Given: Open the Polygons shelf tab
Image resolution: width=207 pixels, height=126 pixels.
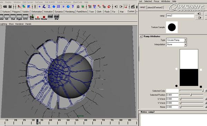Looking at the screenshot, I should coord(16,12).
